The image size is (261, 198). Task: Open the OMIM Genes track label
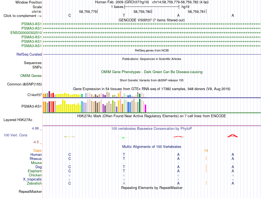[31, 76]
